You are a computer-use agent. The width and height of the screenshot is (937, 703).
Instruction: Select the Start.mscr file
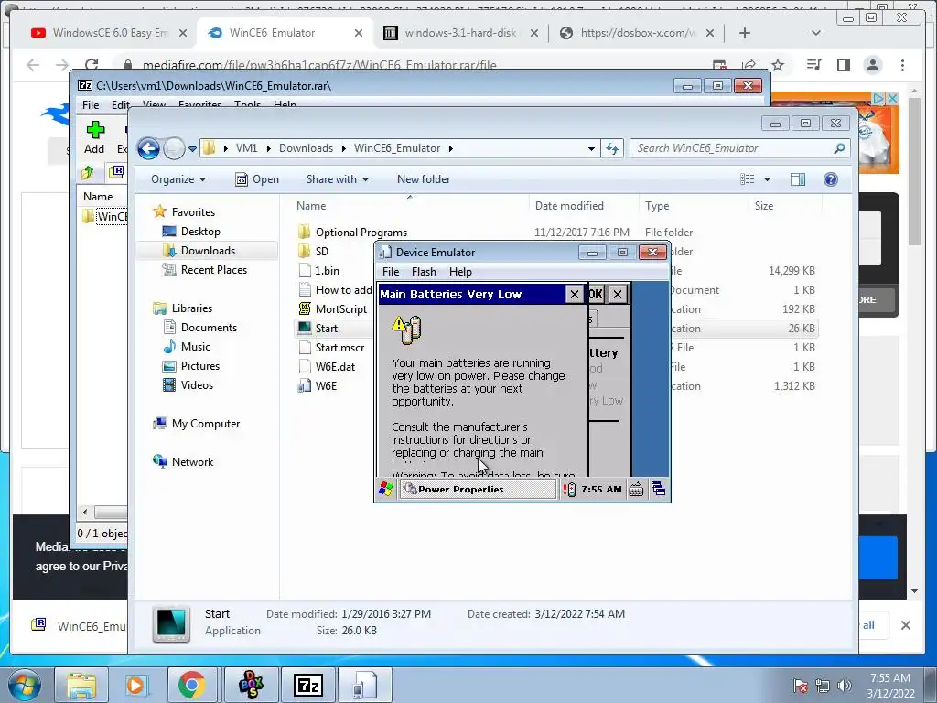pos(339,347)
